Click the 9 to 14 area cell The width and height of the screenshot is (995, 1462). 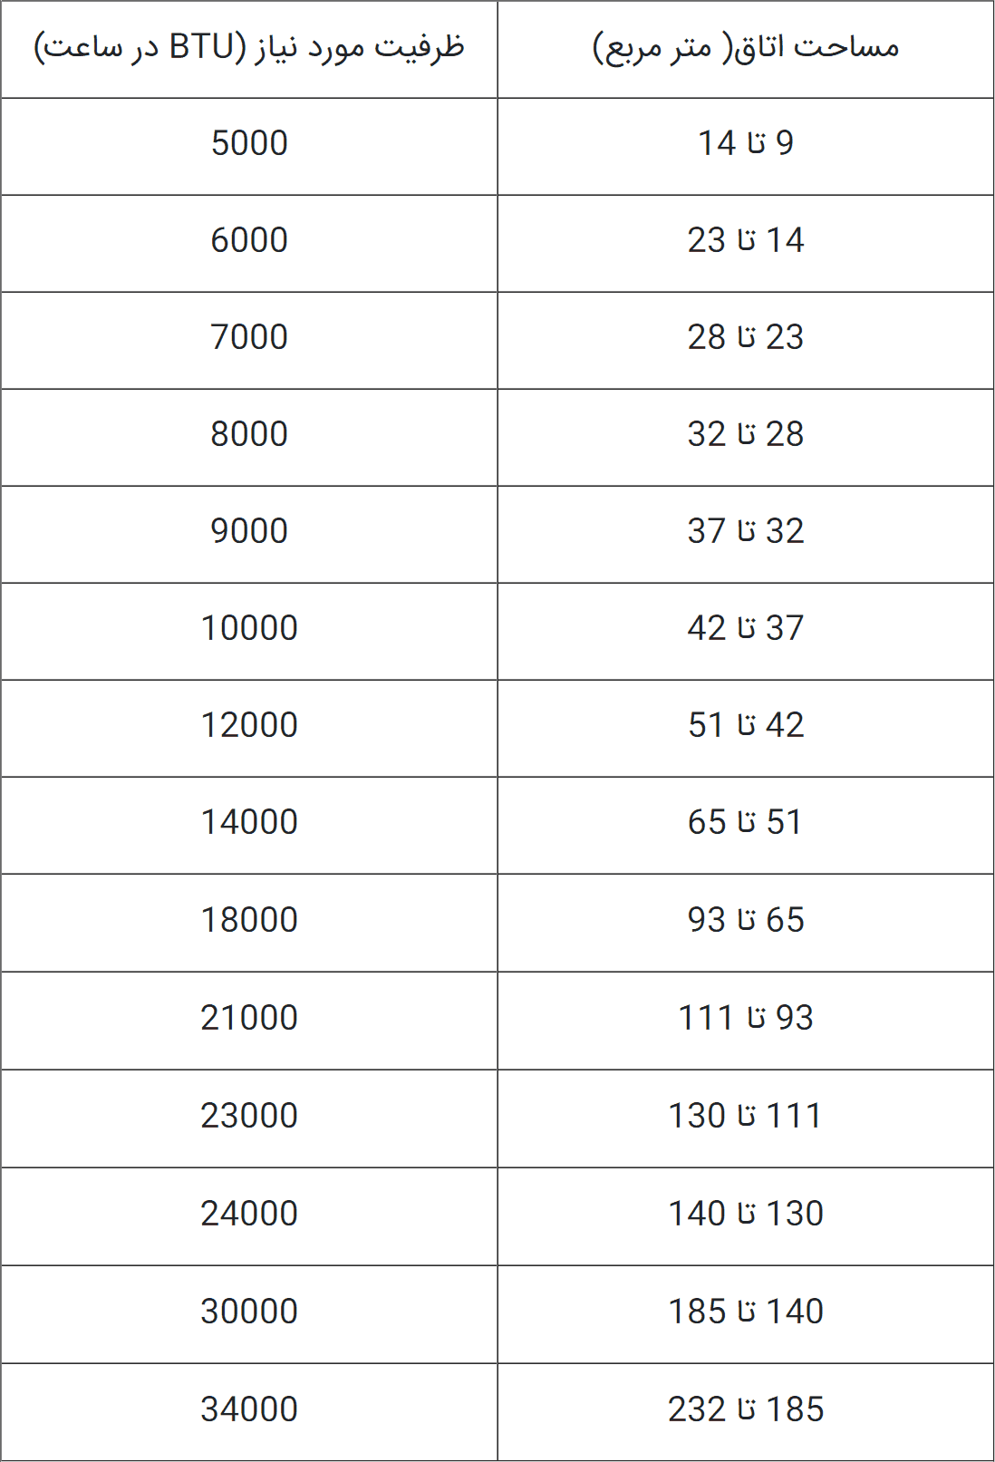(746, 143)
